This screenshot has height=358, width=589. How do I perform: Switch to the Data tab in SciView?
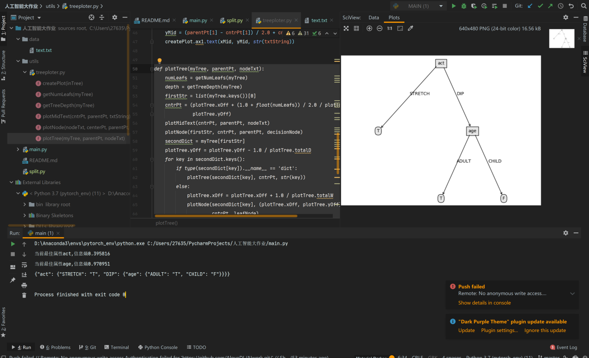(374, 18)
